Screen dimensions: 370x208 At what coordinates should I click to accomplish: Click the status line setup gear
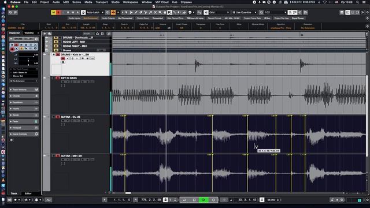coord(368,18)
